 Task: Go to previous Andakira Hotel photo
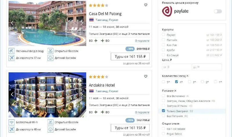(x=12, y=94)
